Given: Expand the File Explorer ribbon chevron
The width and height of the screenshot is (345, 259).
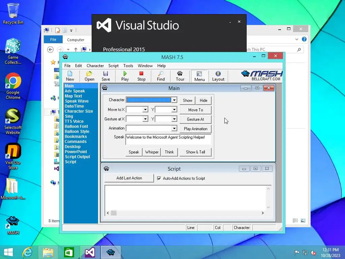Looking at the screenshot, I should (x=296, y=39).
